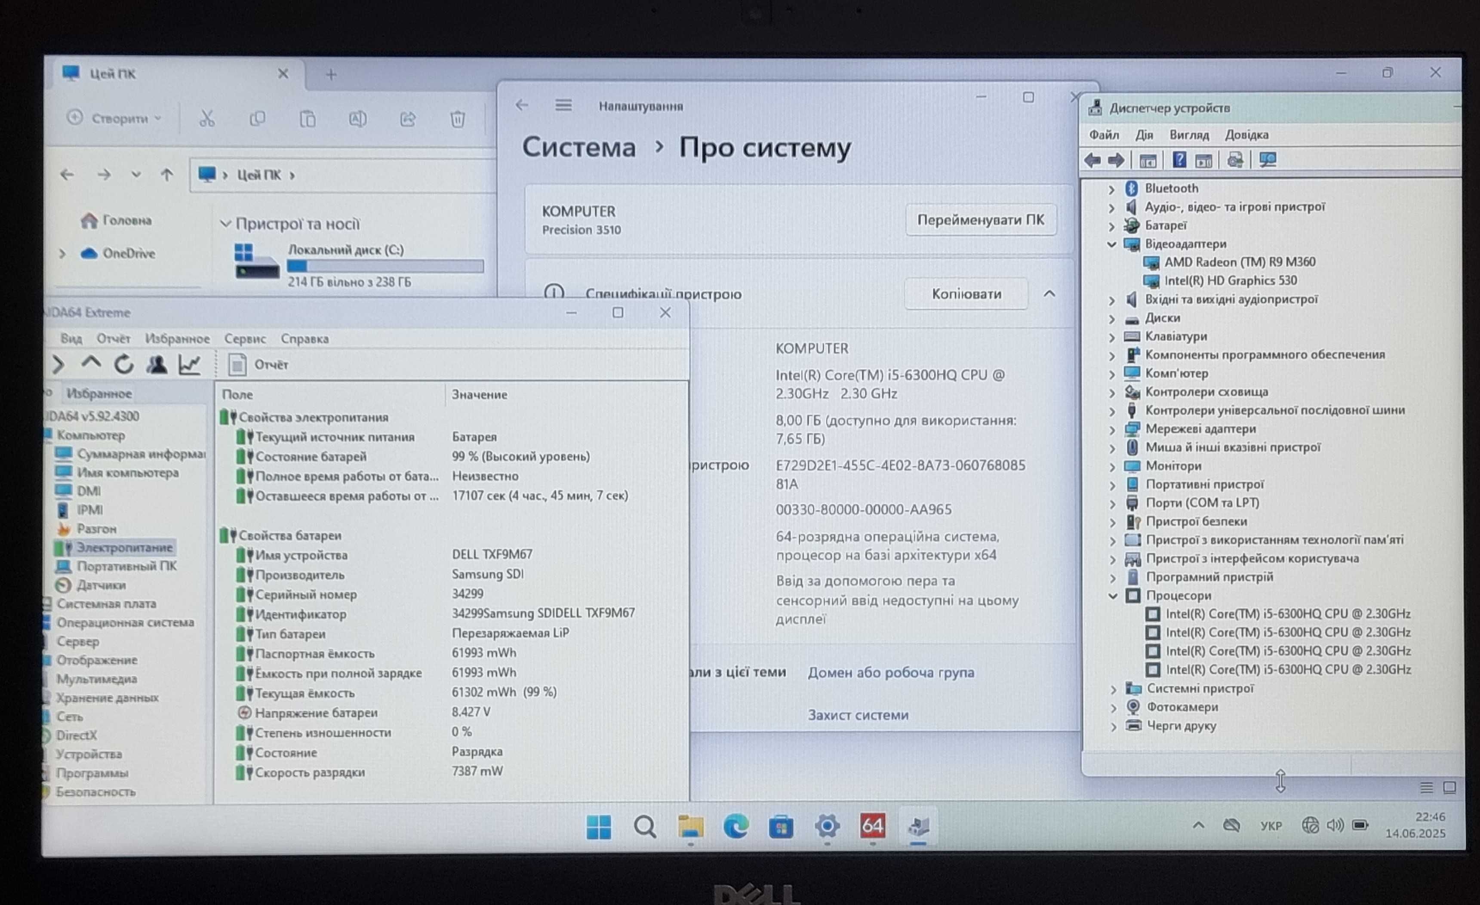Click the Cut scissors icon in File Explorer
Image resolution: width=1480 pixels, height=905 pixels.
pos(206,119)
